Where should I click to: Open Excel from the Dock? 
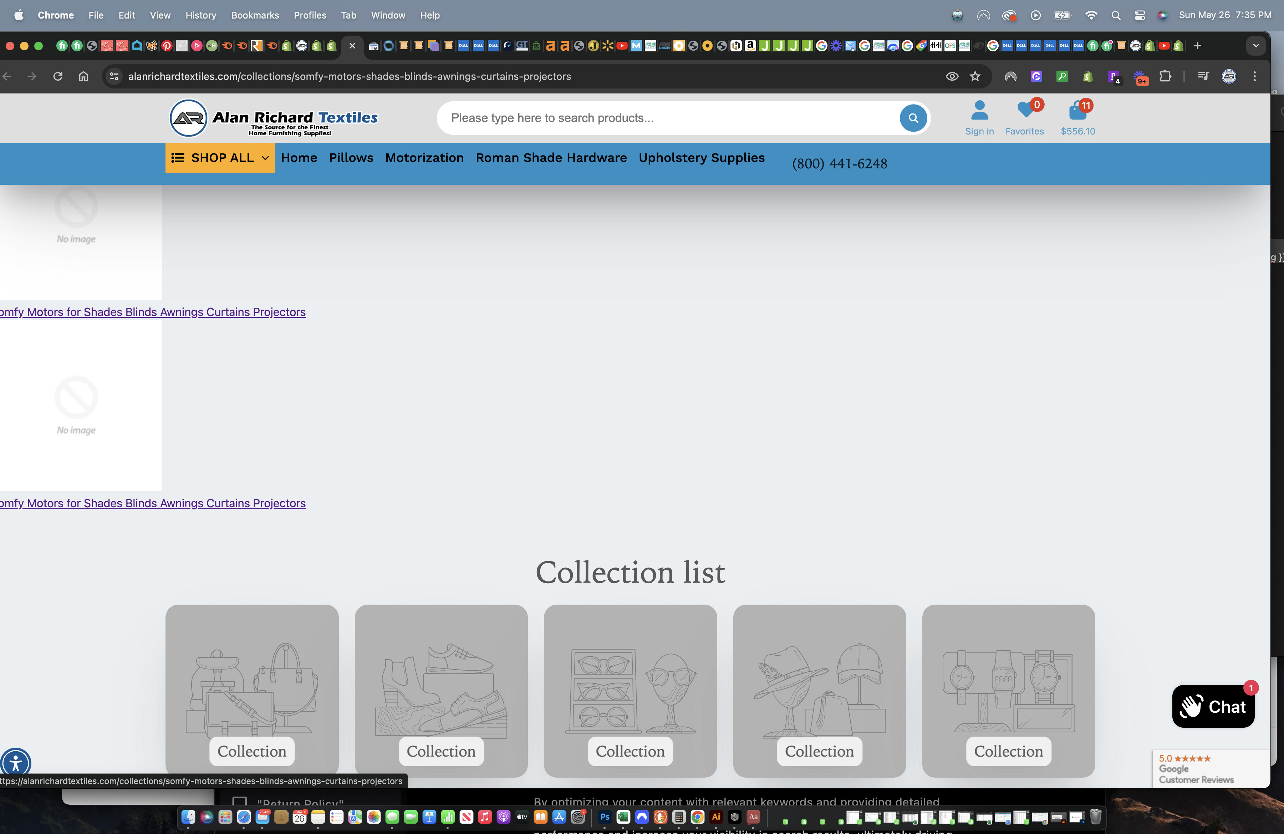coord(623,817)
